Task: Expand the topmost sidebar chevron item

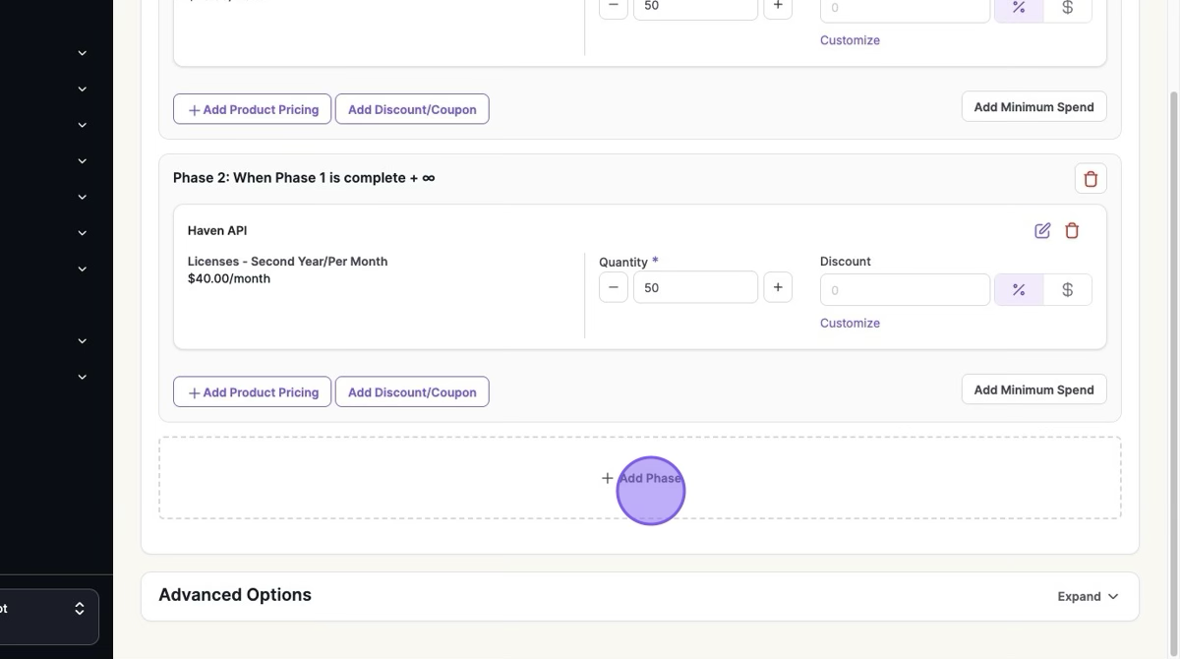Action: coord(83,53)
